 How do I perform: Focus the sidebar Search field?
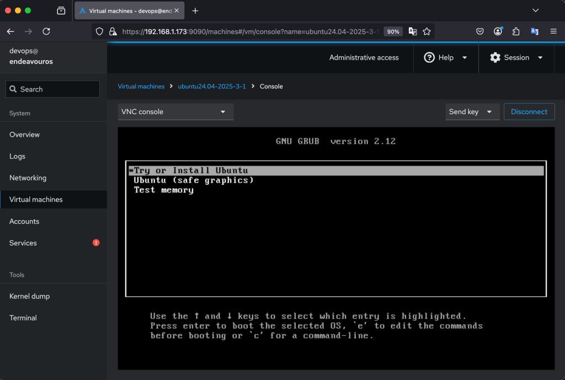pyautogui.click(x=53, y=89)
